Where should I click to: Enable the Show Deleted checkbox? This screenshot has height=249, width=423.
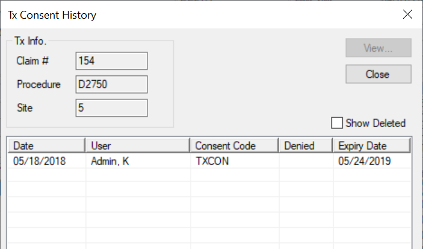click(337, 123)
